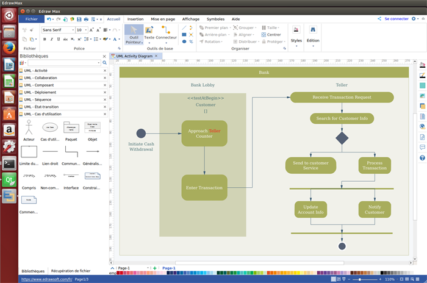Viewport: 427px width, 283px height.
Task: Switch to Mise en page tab
Action: [x=163, y=19]
